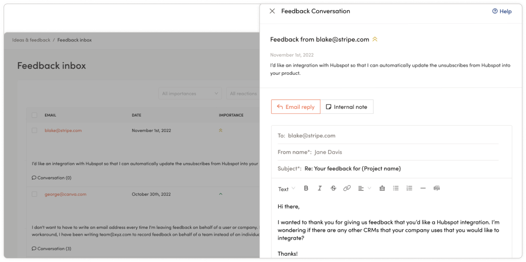Toggle bold formatting in the reply editor

(x=306, y=189)
